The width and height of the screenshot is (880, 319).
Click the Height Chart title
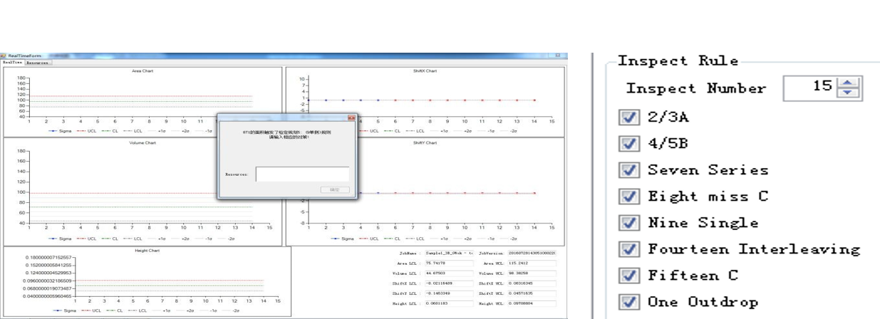pyautogui.click(x=147, y=251)
